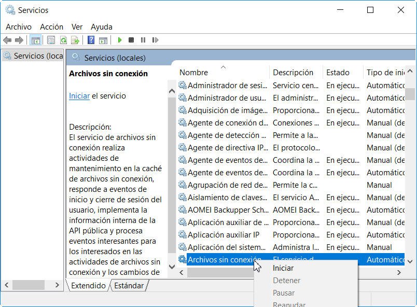Restart service with the restart toolbar icon
The height and width of the screenshot is (307, 417).
155,40
